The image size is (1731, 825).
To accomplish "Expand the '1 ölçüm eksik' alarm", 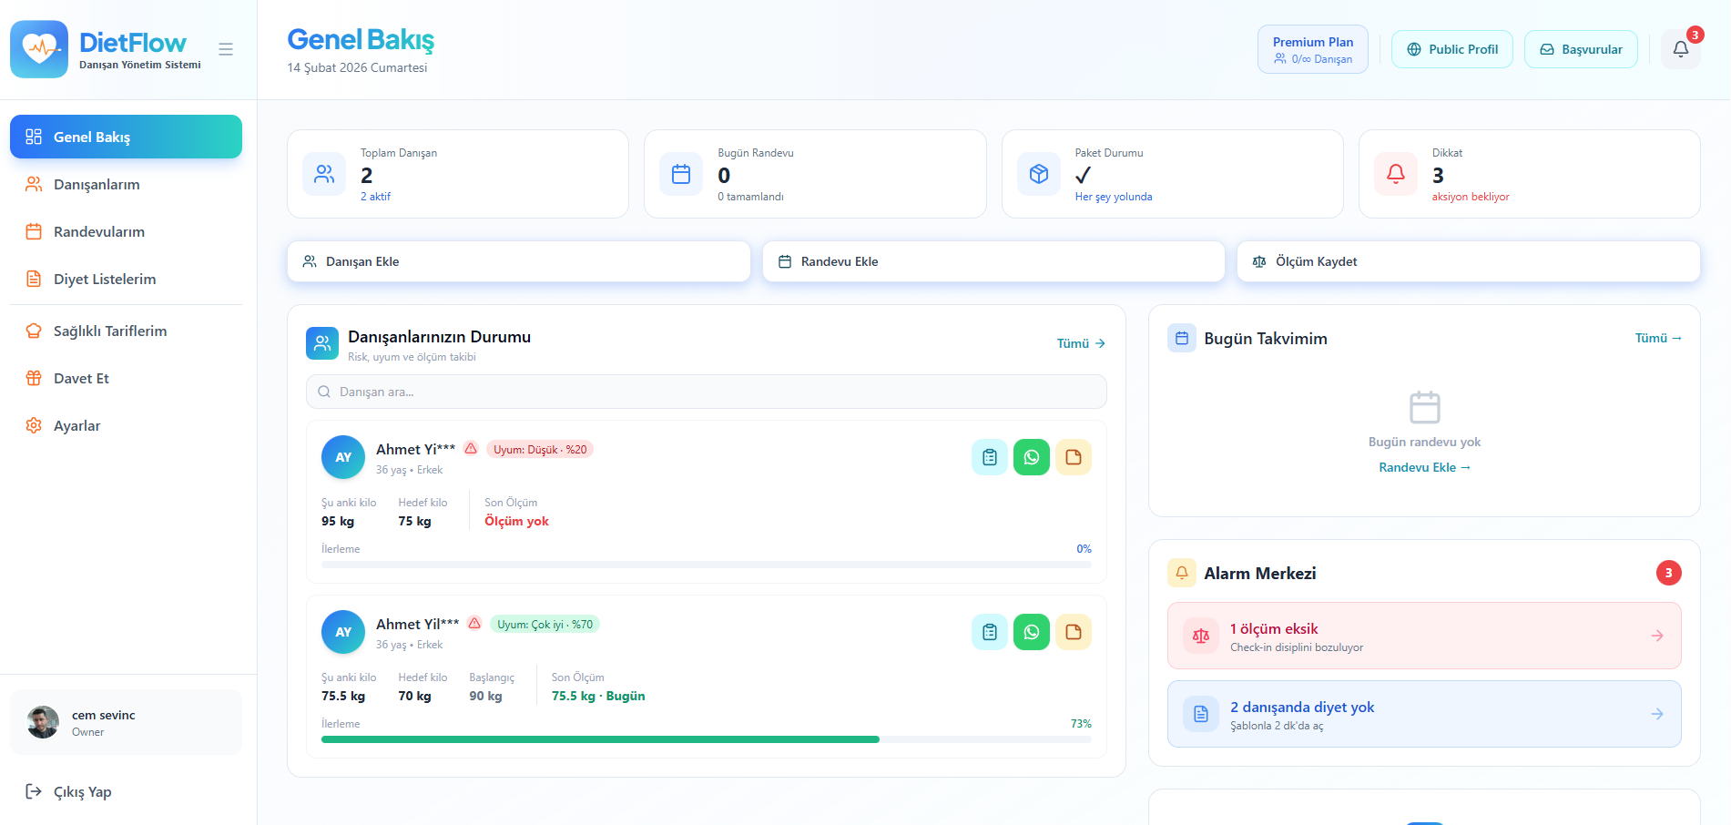I will click(x=1423, y=636).
